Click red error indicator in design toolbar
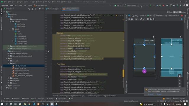Screen dimensions: 189x106 (x=182, y=16)
